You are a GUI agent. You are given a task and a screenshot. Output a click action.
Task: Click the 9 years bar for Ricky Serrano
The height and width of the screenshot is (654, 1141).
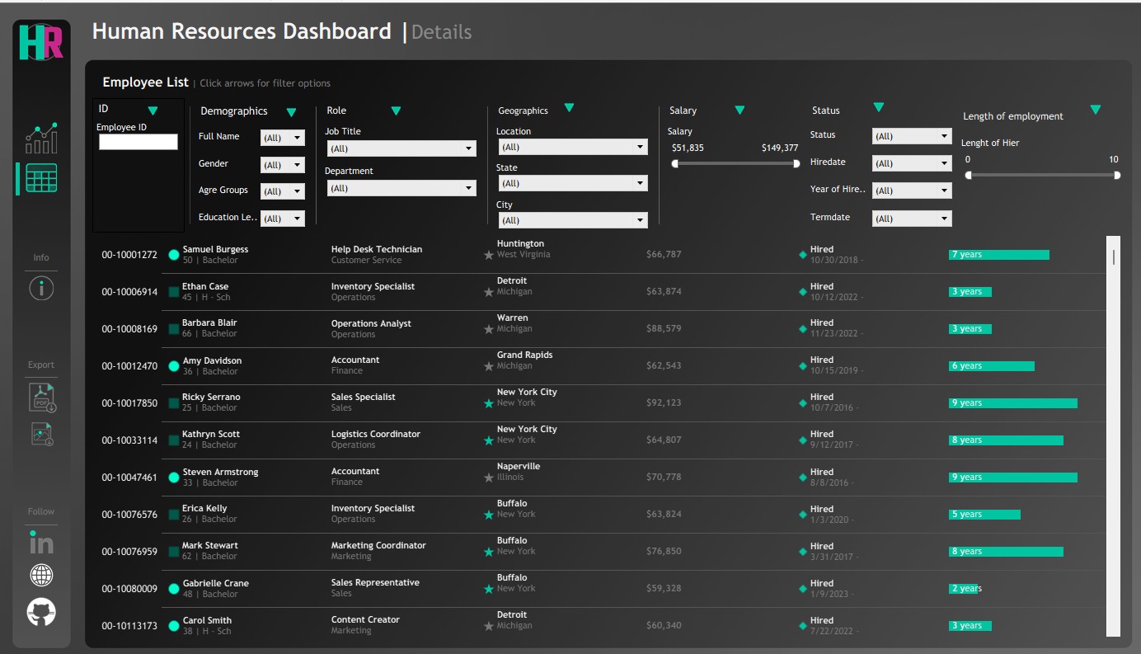1012,403
